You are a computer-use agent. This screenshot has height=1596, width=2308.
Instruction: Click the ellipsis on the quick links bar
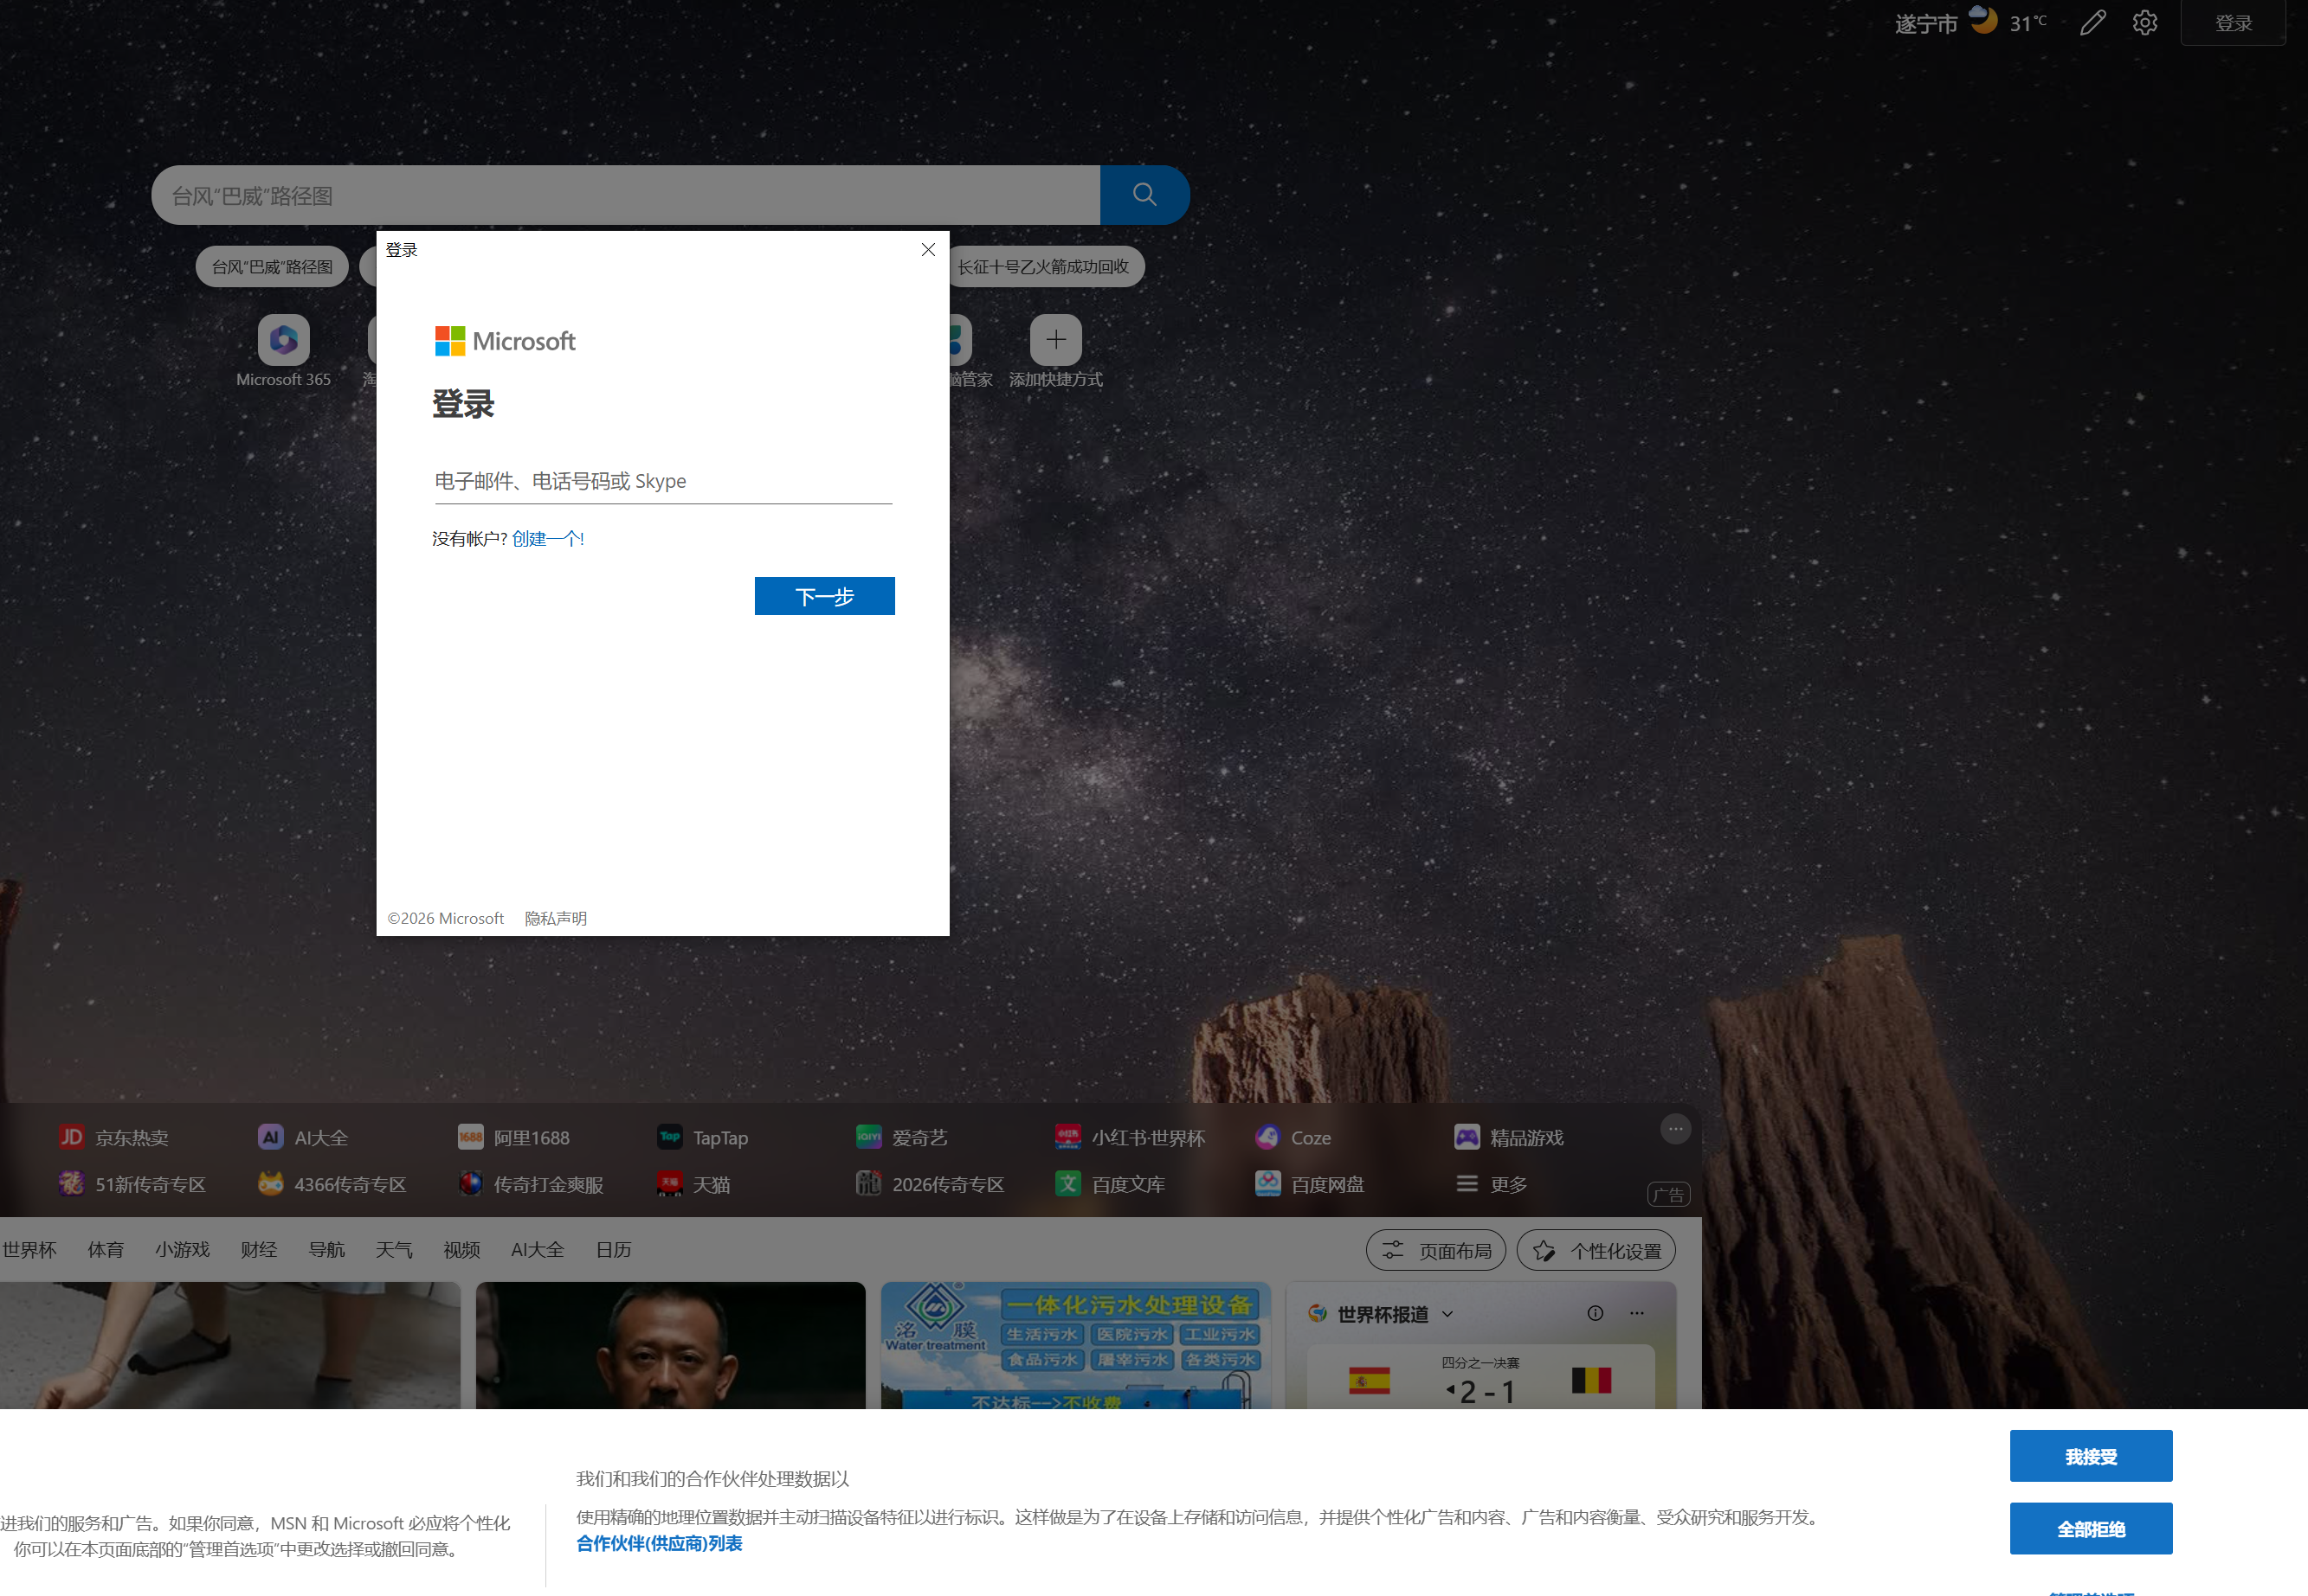pos(1675,1129)
